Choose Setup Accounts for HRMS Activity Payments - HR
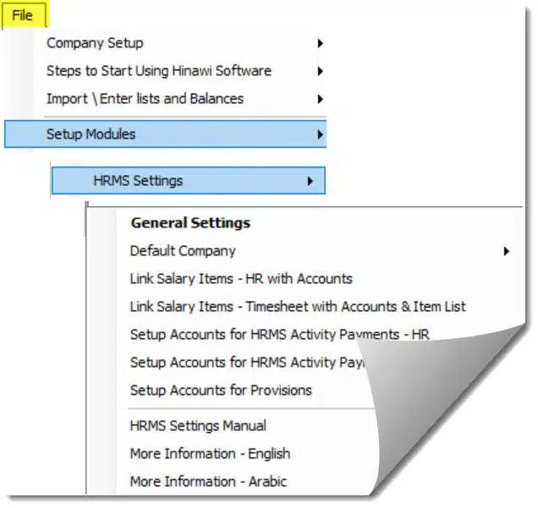This screenshot has width=538, height=508. 280,335
